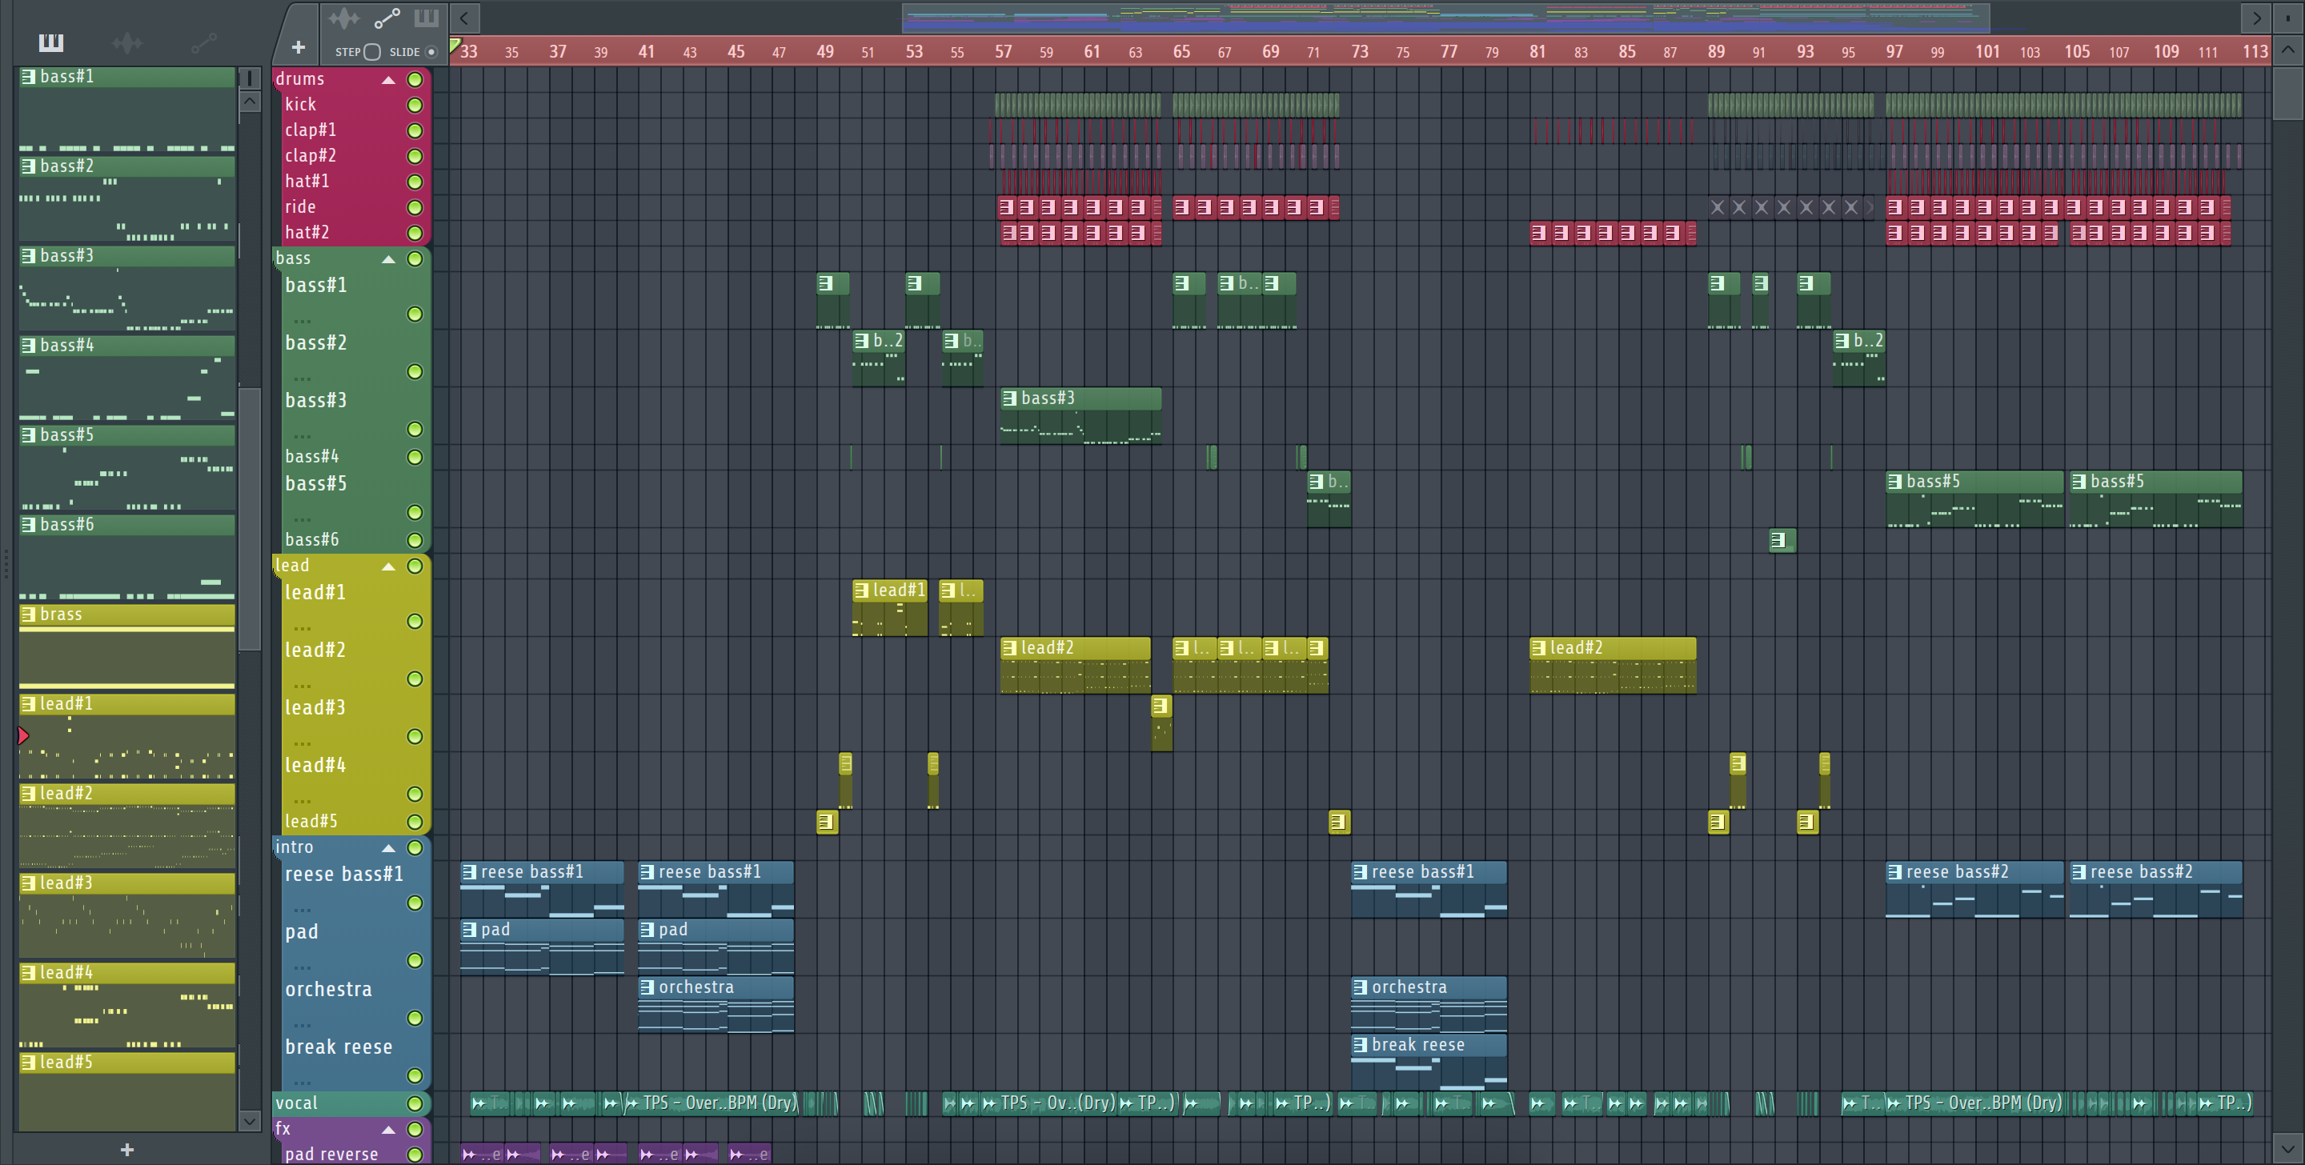Select the bass#2 pattern in the picker

[127, 199]
